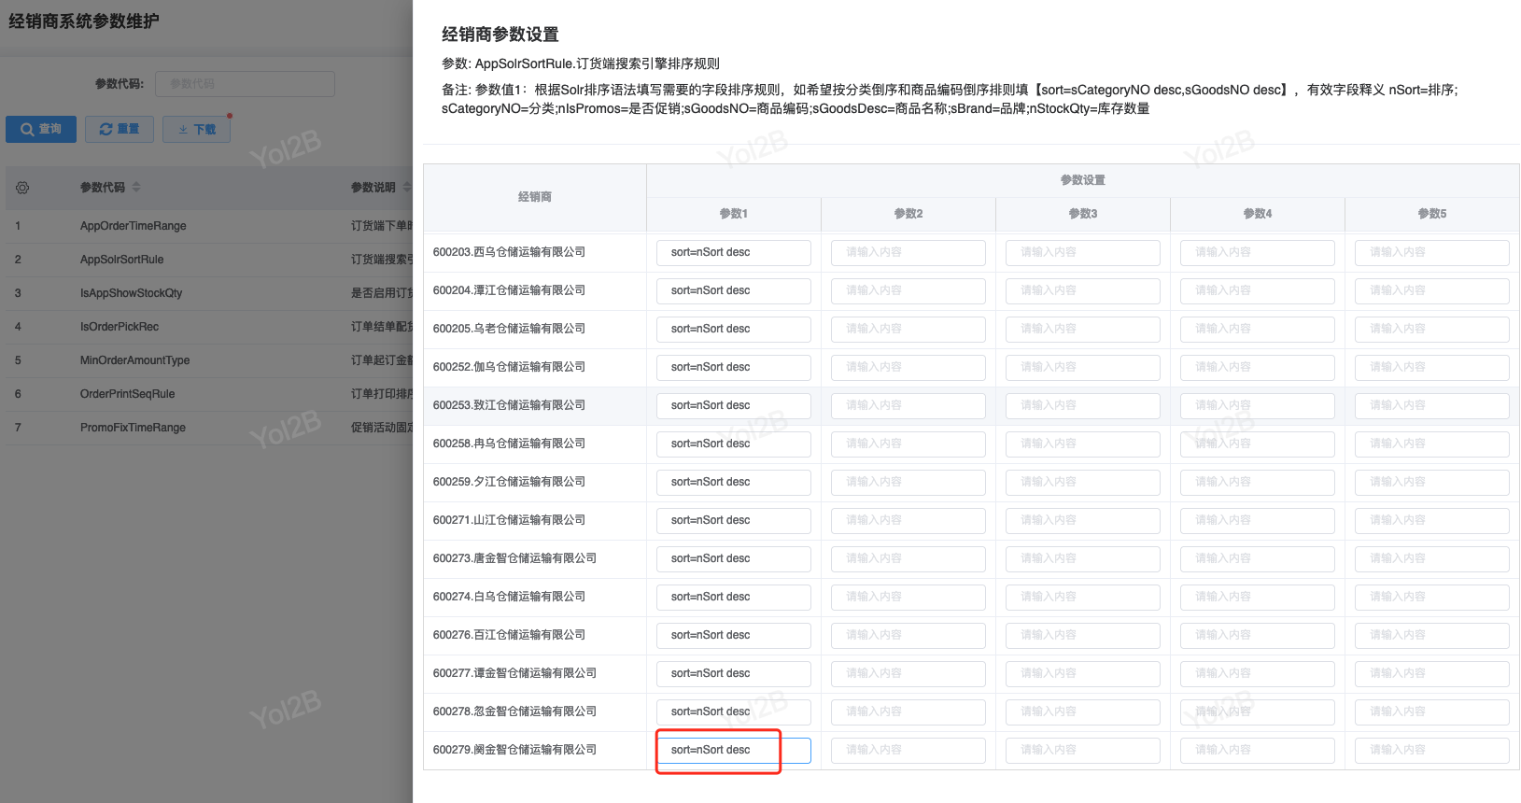This screenshot has width=1521, height=803.
Task: Open table column settings gear icon
Action: click(x=22, y=188)
